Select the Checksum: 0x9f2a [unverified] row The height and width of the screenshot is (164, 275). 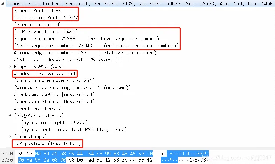pyautogui.click(x=54, y=94)
